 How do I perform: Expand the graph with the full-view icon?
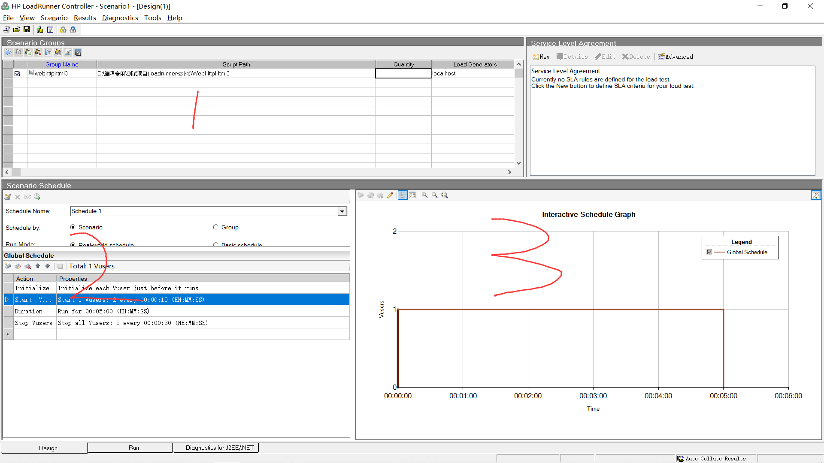point(412,195)
